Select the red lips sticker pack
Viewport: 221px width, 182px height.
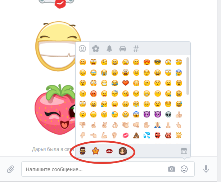[109, 151]
